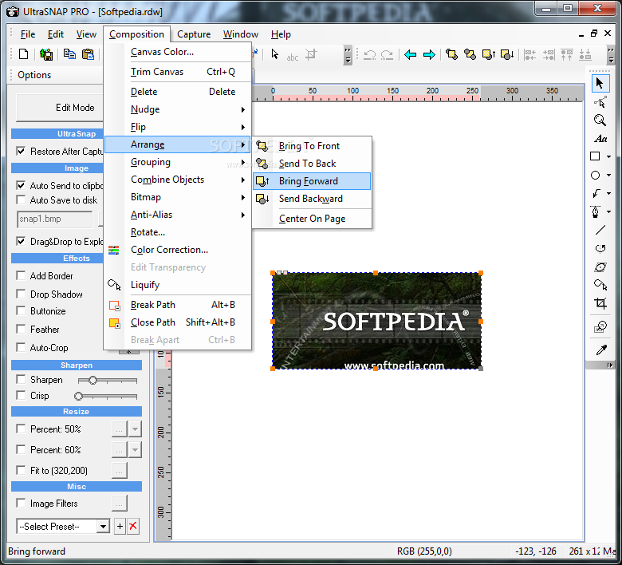Image resolution: width=622 pixels, height=565 pixels.
Task: Select the Zoom magnifier tool
Action: (600, 121)
